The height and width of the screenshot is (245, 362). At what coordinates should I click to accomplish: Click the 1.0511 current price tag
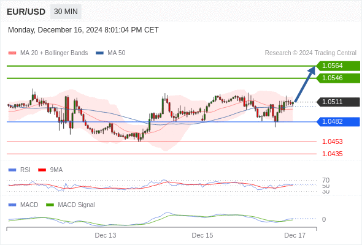(x=338, y=102)
